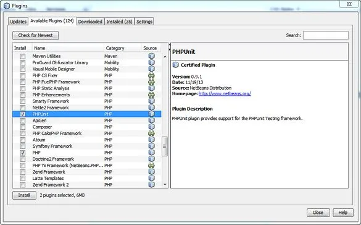Open the Downloaded tab
361x225 pixels.
(90, 22)
